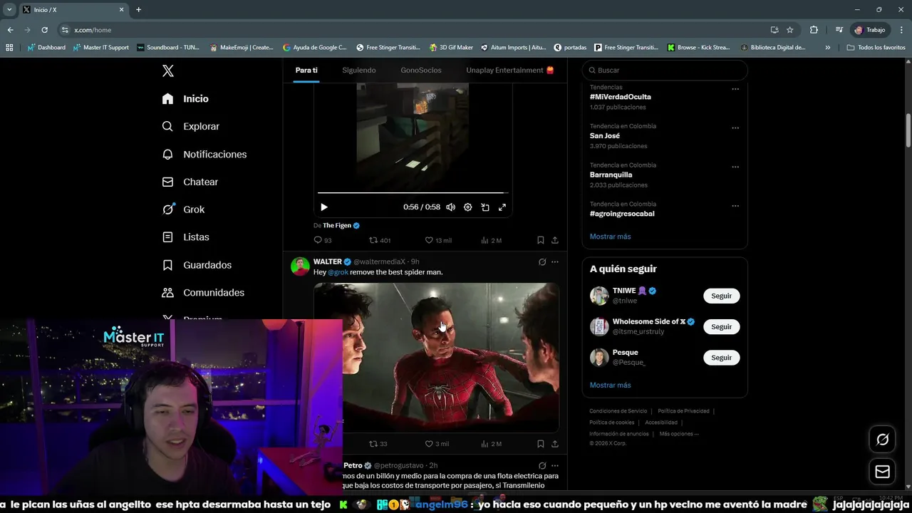
Task: Open Comunidades in sidebar
Action: (203, 292)
